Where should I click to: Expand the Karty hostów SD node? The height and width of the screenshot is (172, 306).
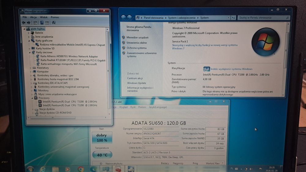click(x=29, y=49)
